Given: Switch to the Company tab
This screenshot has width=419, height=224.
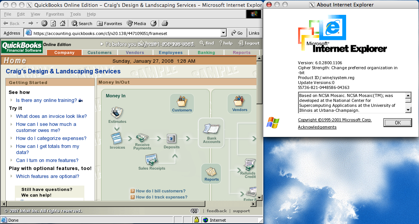Looking at the screenshot, I should (x=64, y=52).
